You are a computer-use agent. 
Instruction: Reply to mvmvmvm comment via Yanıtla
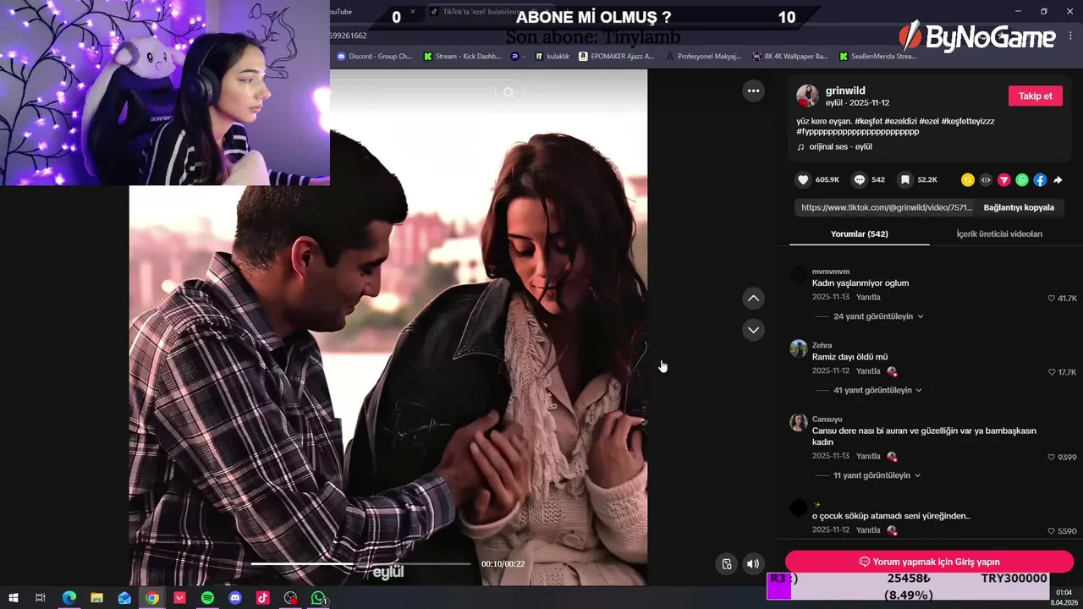coord(868,298)
